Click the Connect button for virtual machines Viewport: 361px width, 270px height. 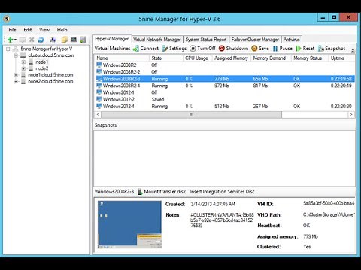(x=146, y=49)
